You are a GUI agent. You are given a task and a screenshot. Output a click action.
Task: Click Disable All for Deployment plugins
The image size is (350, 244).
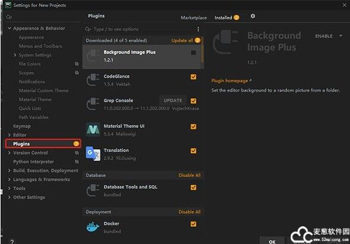189,212
